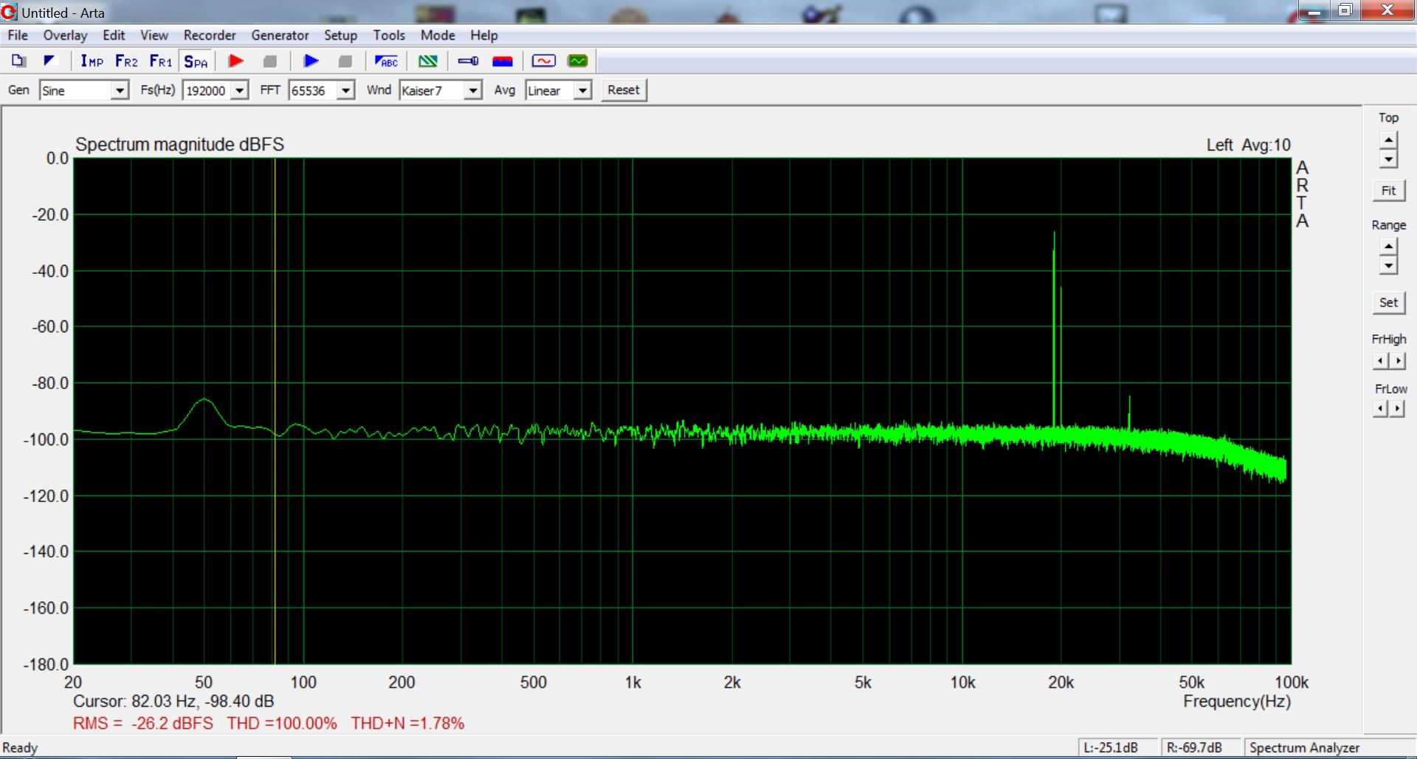Open the File menu

tap(18, 35)
